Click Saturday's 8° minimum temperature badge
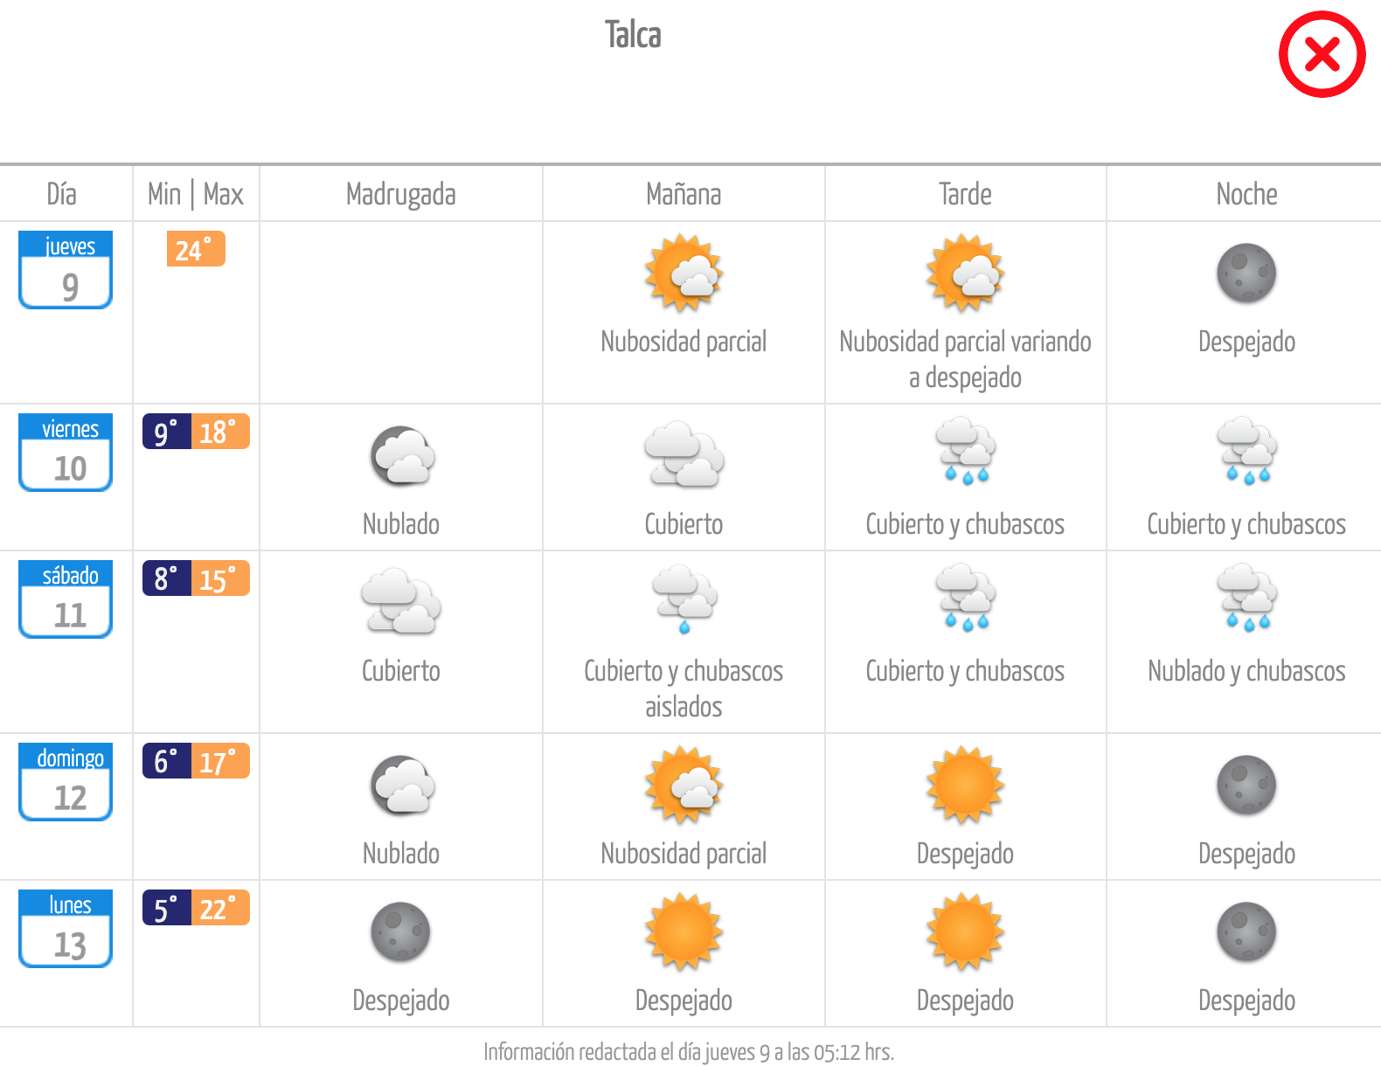1381x1066 pixels. click(167, 578)
